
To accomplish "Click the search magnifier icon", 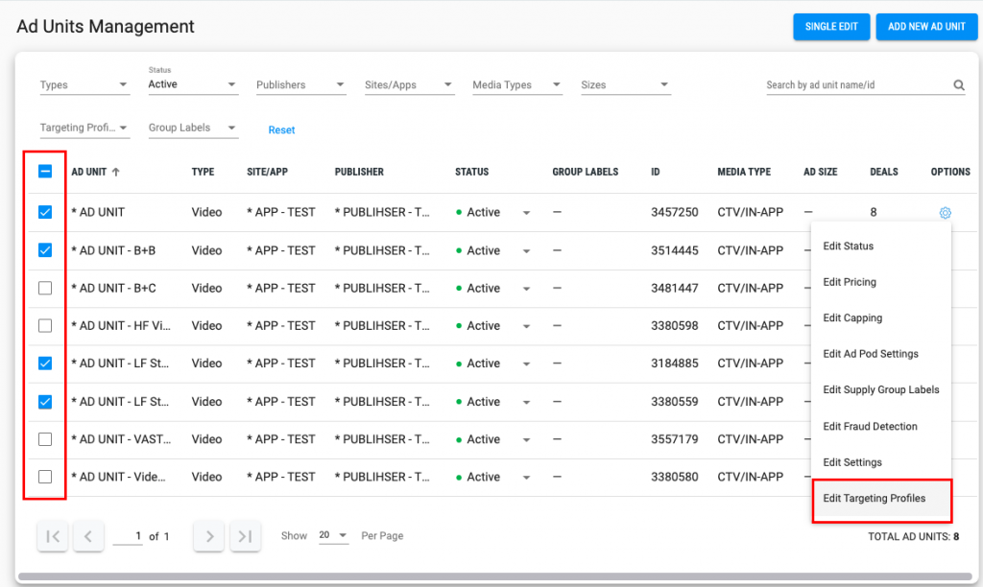I will 958,84.
